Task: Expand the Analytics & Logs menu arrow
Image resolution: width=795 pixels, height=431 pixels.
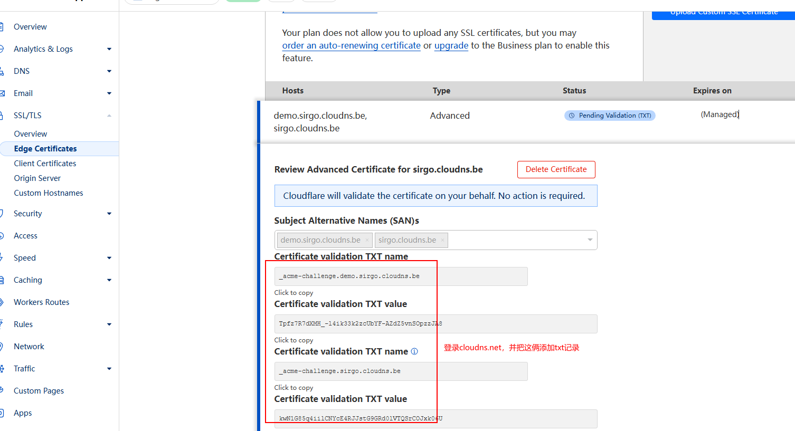Action: [109, 49]
